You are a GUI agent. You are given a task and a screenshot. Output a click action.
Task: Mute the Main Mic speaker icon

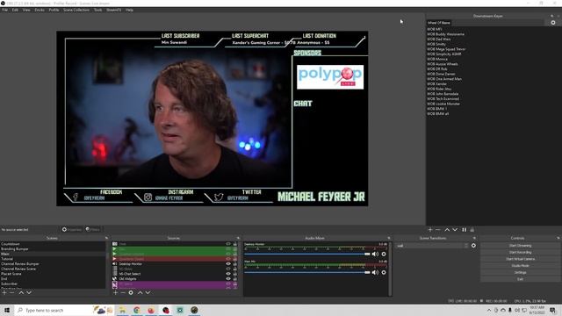coord(375,272)
